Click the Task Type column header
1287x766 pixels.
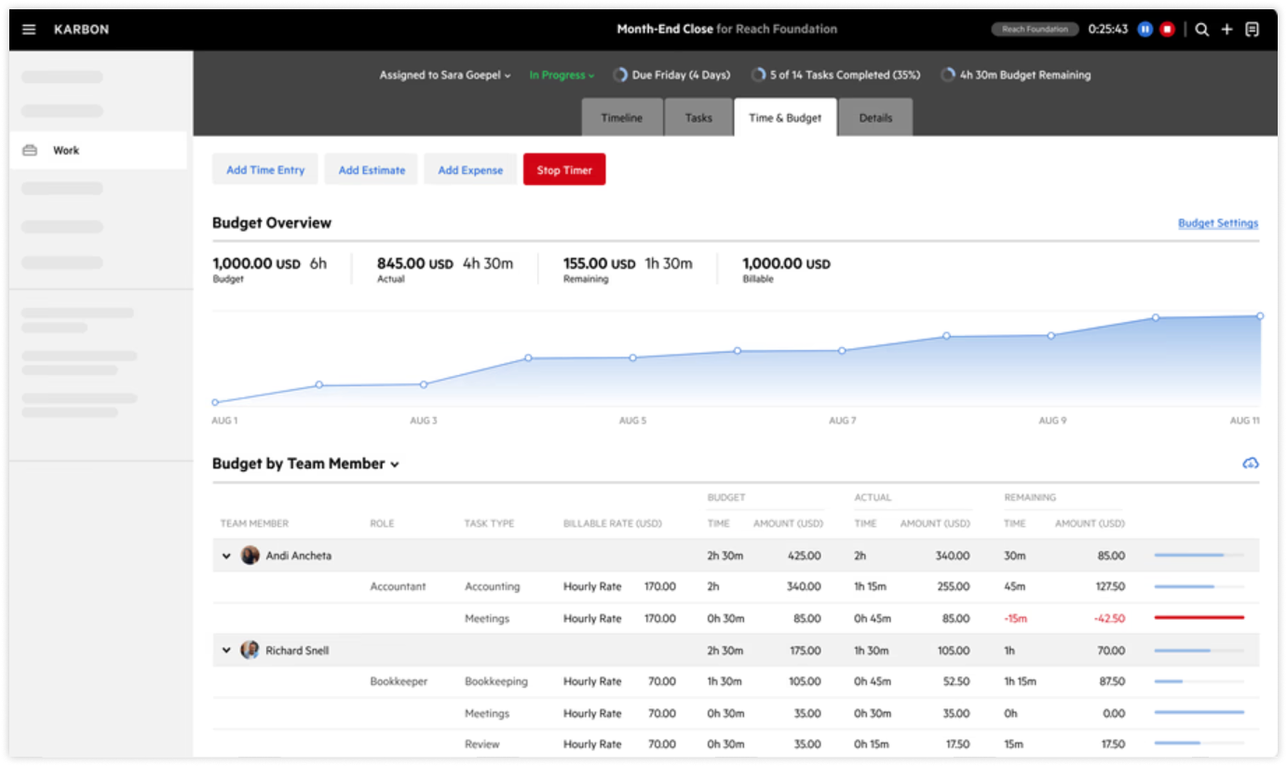pyautogui.click(x=489, y=524)
